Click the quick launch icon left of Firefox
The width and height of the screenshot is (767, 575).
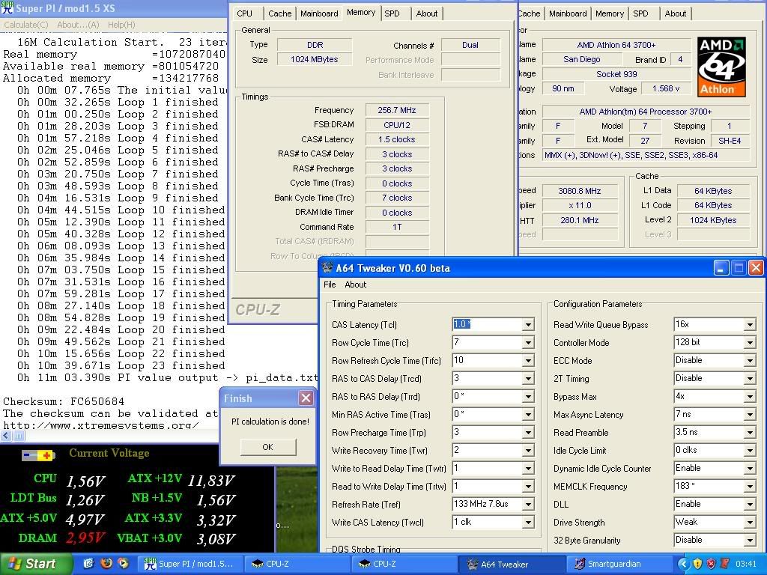coord(88,563)
